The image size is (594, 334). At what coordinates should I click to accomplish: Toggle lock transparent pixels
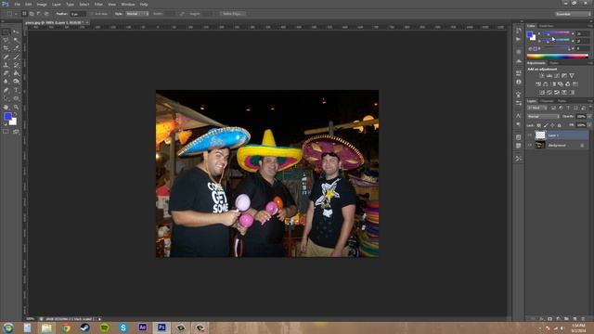click(x=538, y=125)
